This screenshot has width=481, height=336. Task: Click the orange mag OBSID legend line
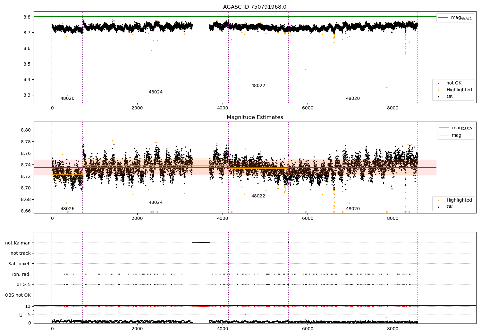(444, 128)
